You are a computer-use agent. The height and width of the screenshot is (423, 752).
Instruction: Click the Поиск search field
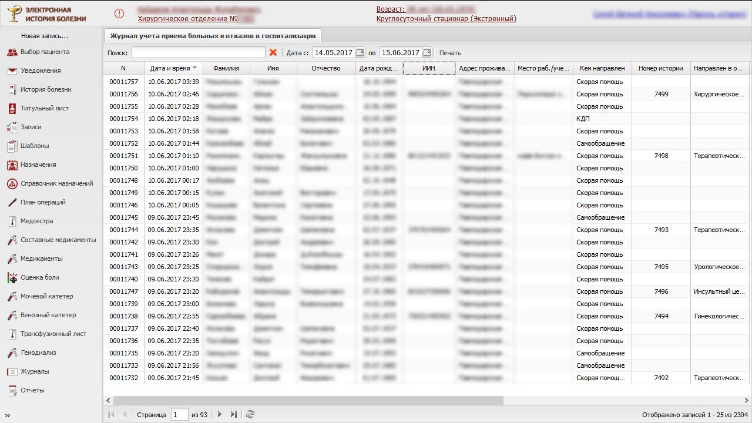pos(198,53)
